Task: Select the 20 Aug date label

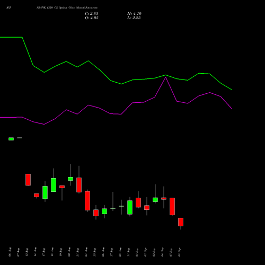Action: coord(69,252)
